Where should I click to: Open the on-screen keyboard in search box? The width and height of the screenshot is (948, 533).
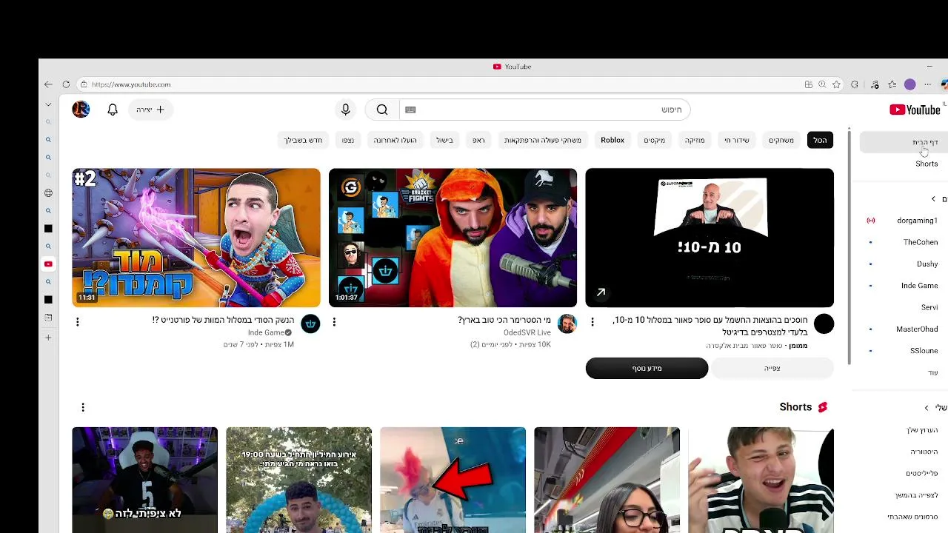(x=410, y=110)
